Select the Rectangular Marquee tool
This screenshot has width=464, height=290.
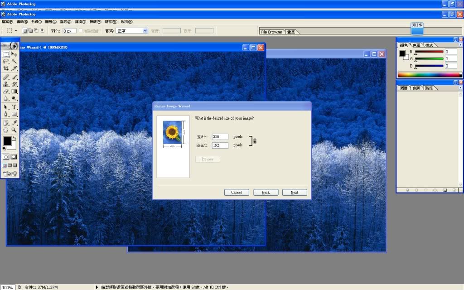pyautogui.click(x=6, y=54)
